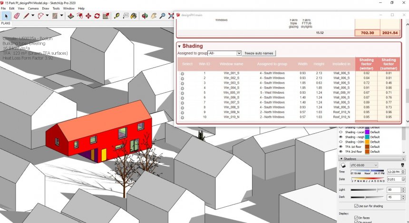409x223 pixels.
Task: Select the Paint Bucket tool
Action: pyautogui.click(x=134, y=16)
